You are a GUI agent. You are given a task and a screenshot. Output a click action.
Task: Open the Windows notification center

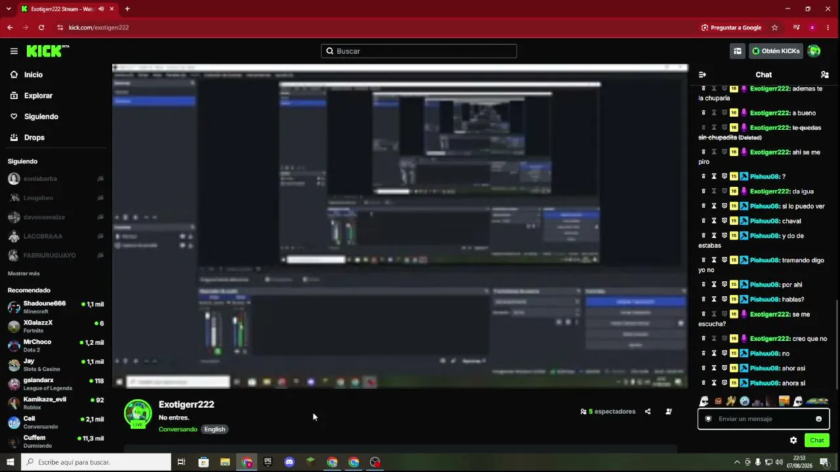(x=824, y=462)
